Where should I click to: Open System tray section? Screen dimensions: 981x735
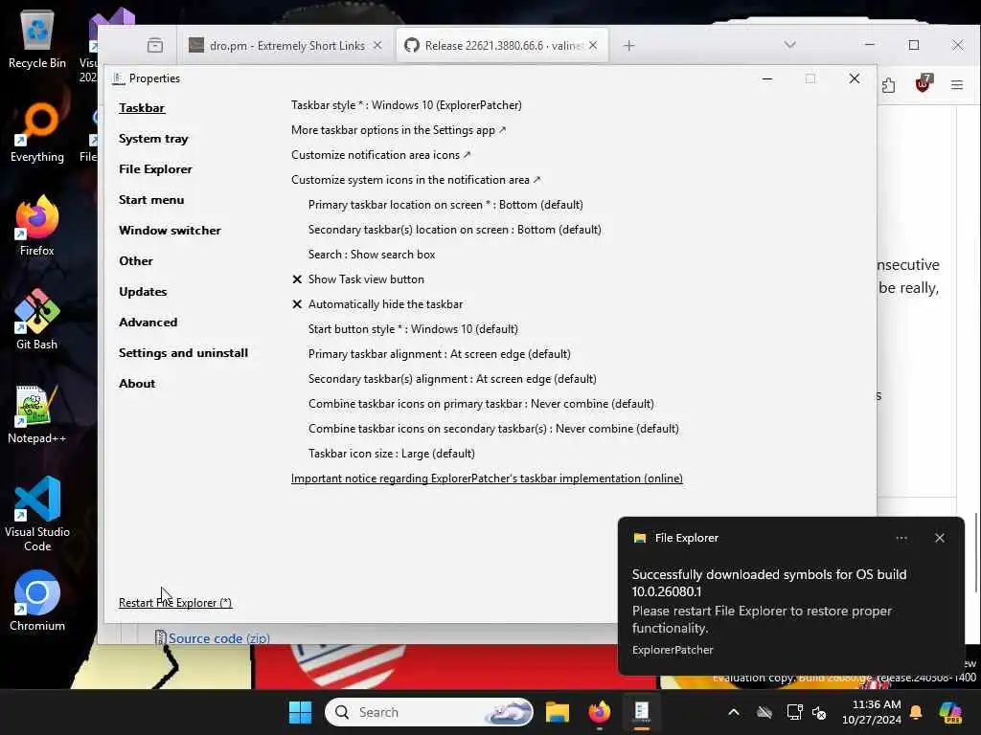click(x=153, y=138)
